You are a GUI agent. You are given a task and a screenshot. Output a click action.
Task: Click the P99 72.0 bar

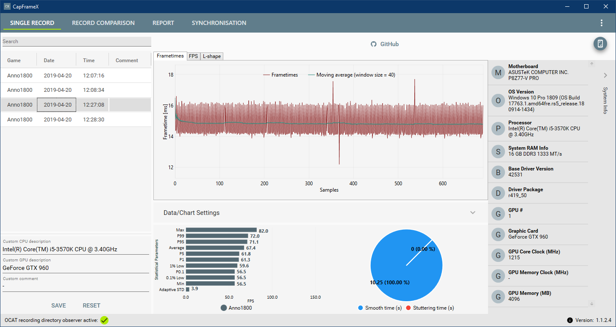tap(217, 236)
